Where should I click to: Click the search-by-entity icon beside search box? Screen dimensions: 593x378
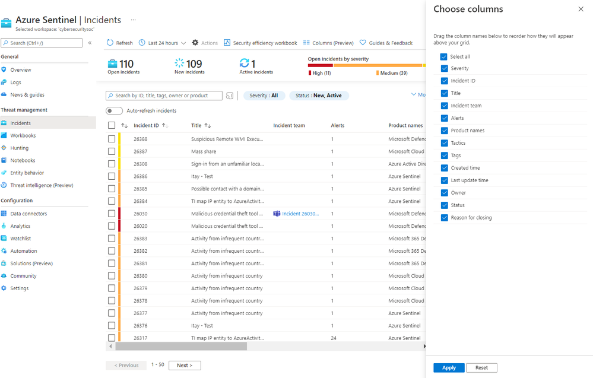[x=230, y=96]
